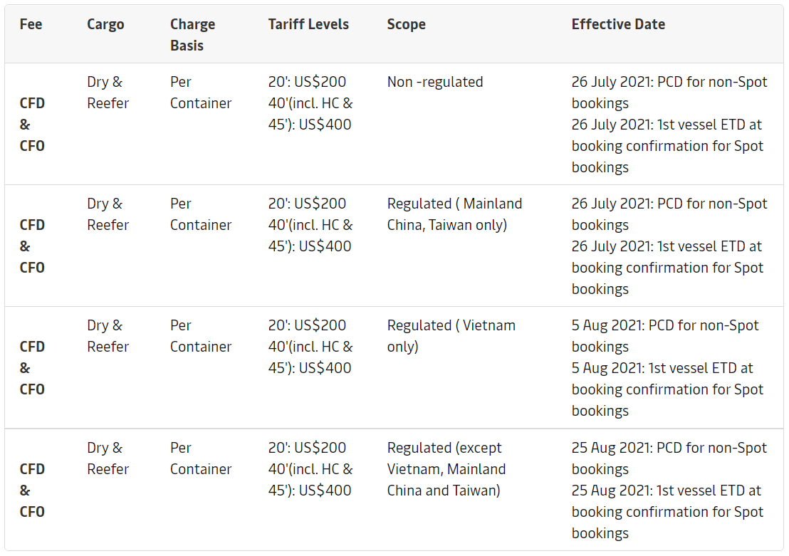Select scope cell excluding Vietnam, Mainland China, Taiwan
This screenshot has height=556, width=789.
pos(446,469)
